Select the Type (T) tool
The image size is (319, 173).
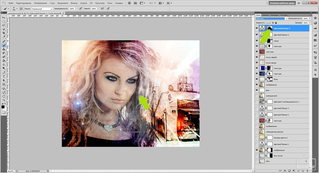[4, 76]
